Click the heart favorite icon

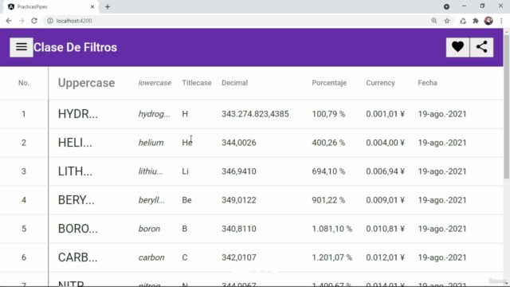tap(457, 48)
